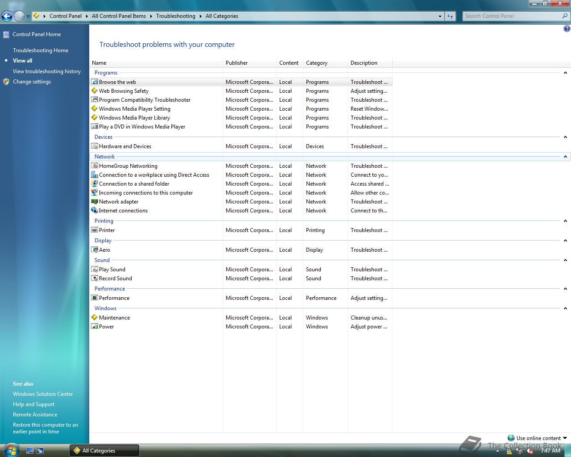Click the Incoming connections icon
The width and height of the screenshot is (571, 457).
click(95, 192)
